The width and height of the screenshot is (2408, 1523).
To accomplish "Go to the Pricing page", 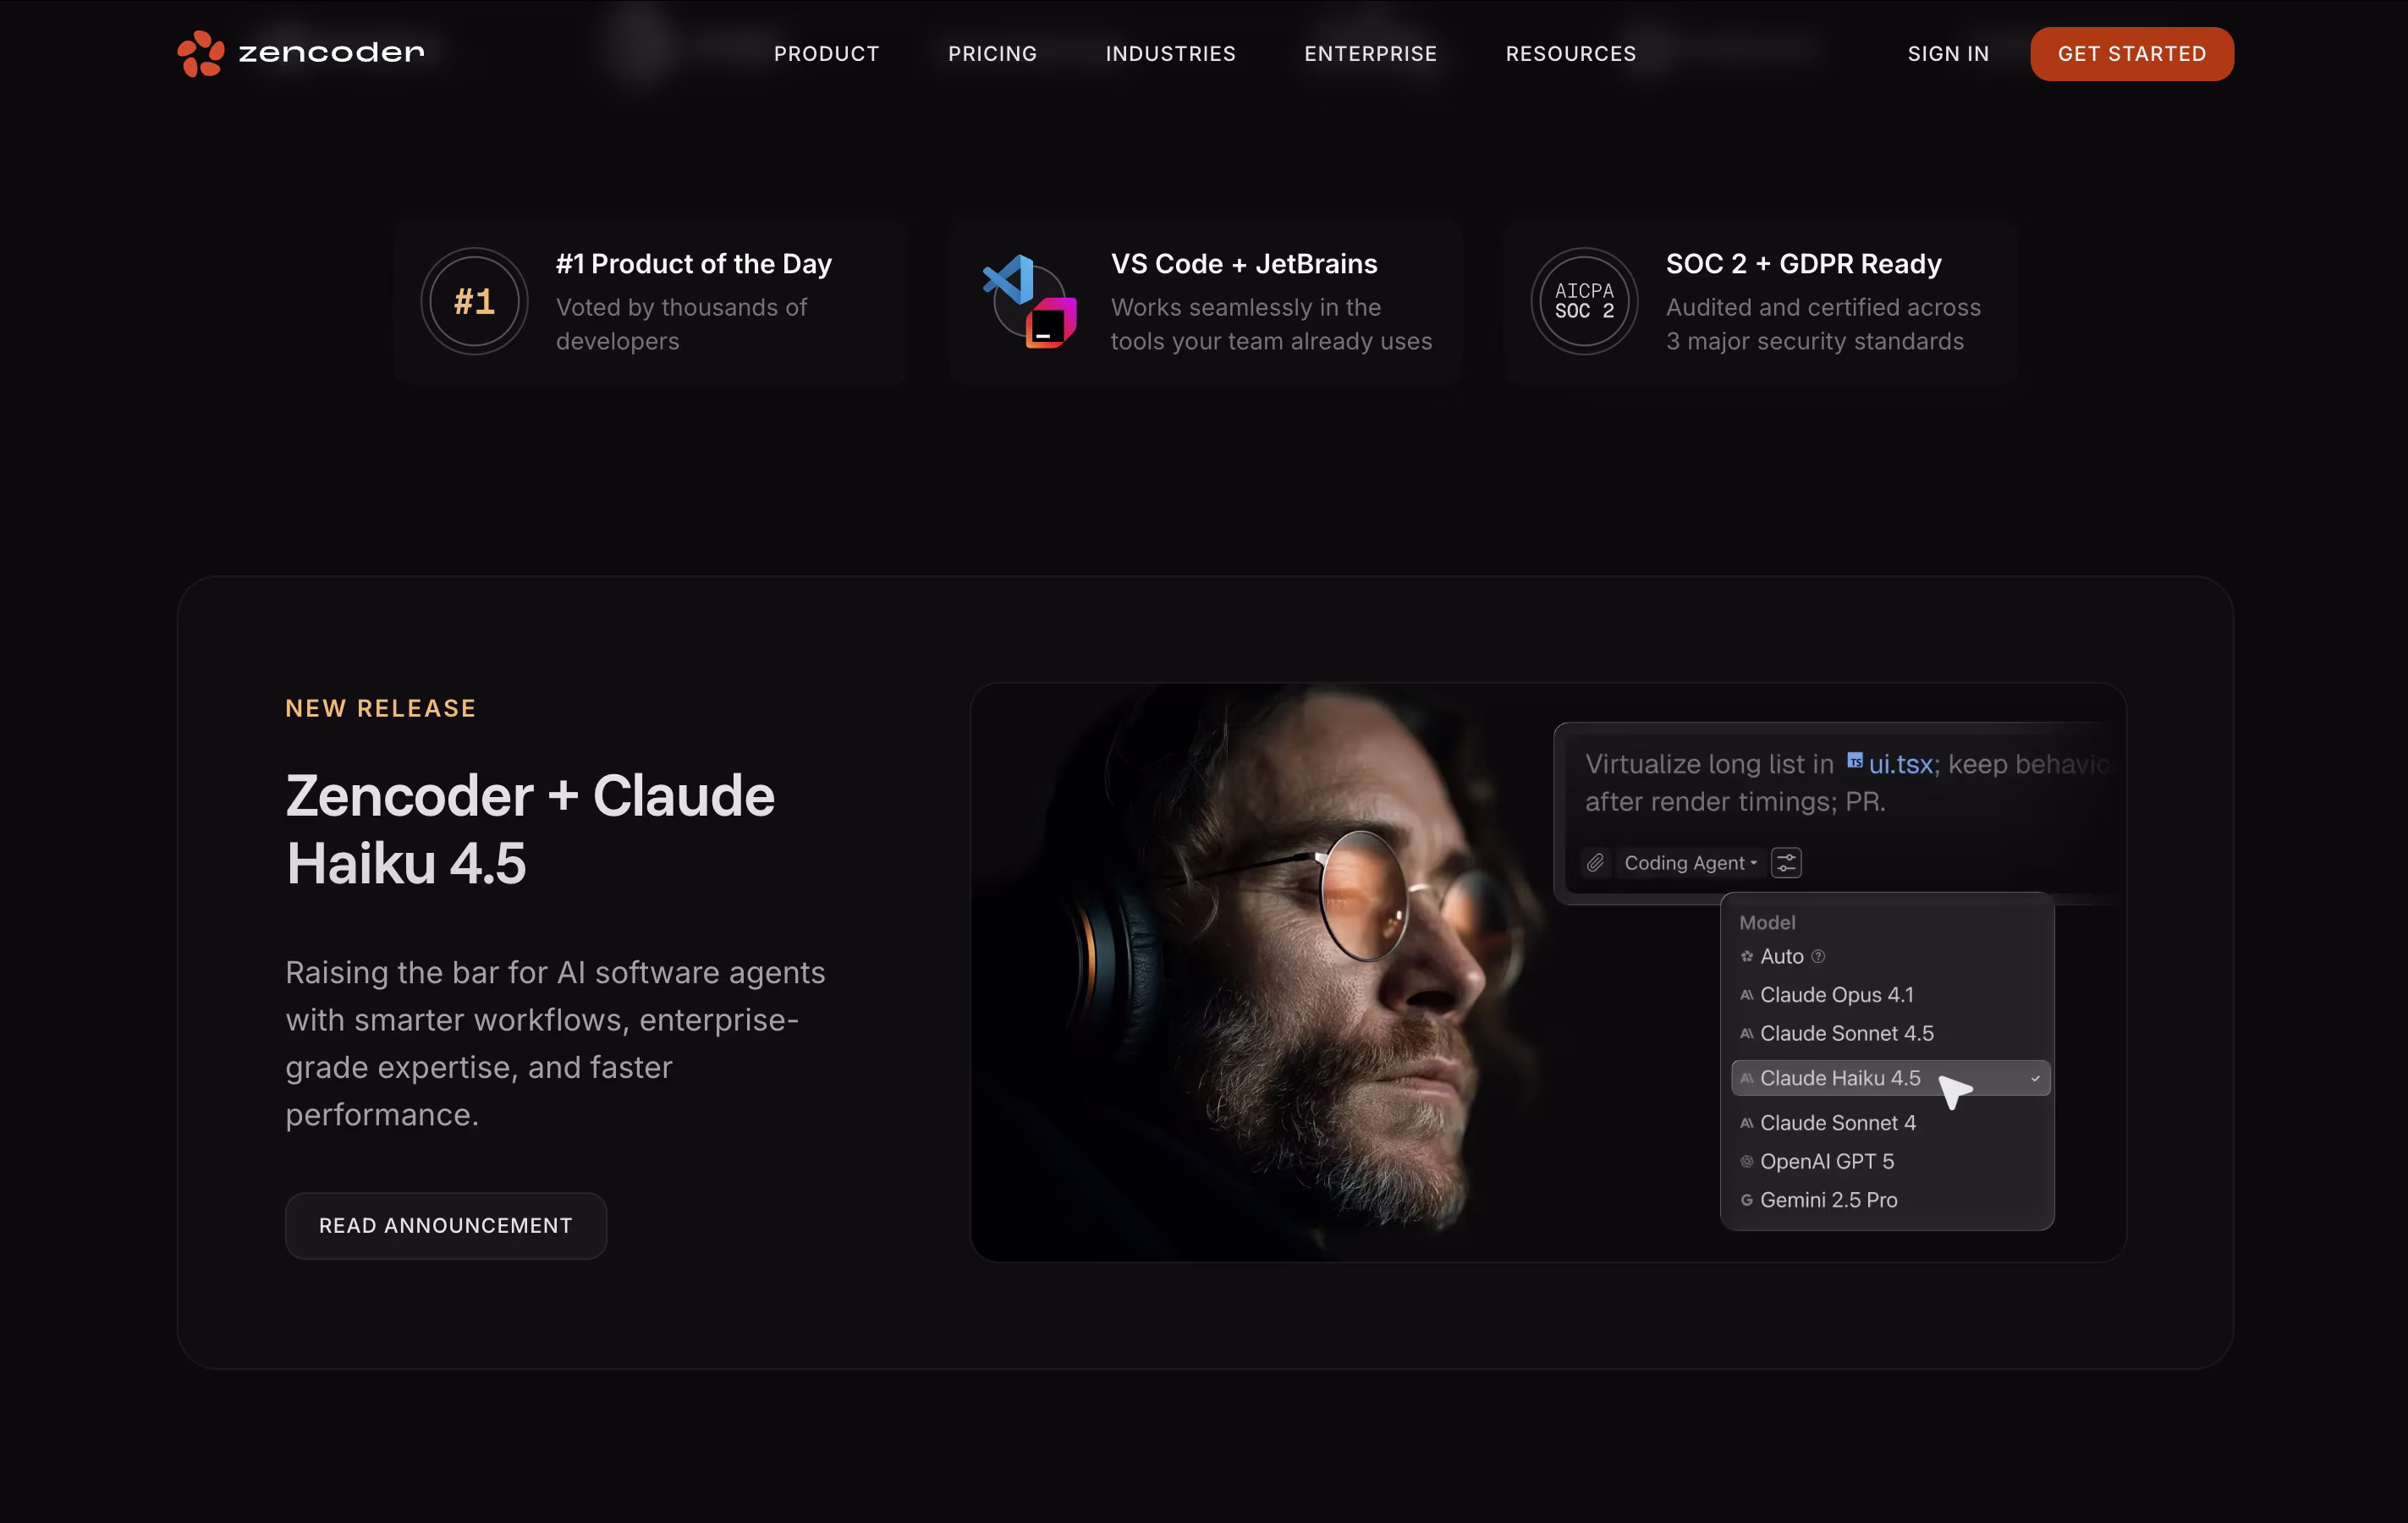I will [992, 54].
